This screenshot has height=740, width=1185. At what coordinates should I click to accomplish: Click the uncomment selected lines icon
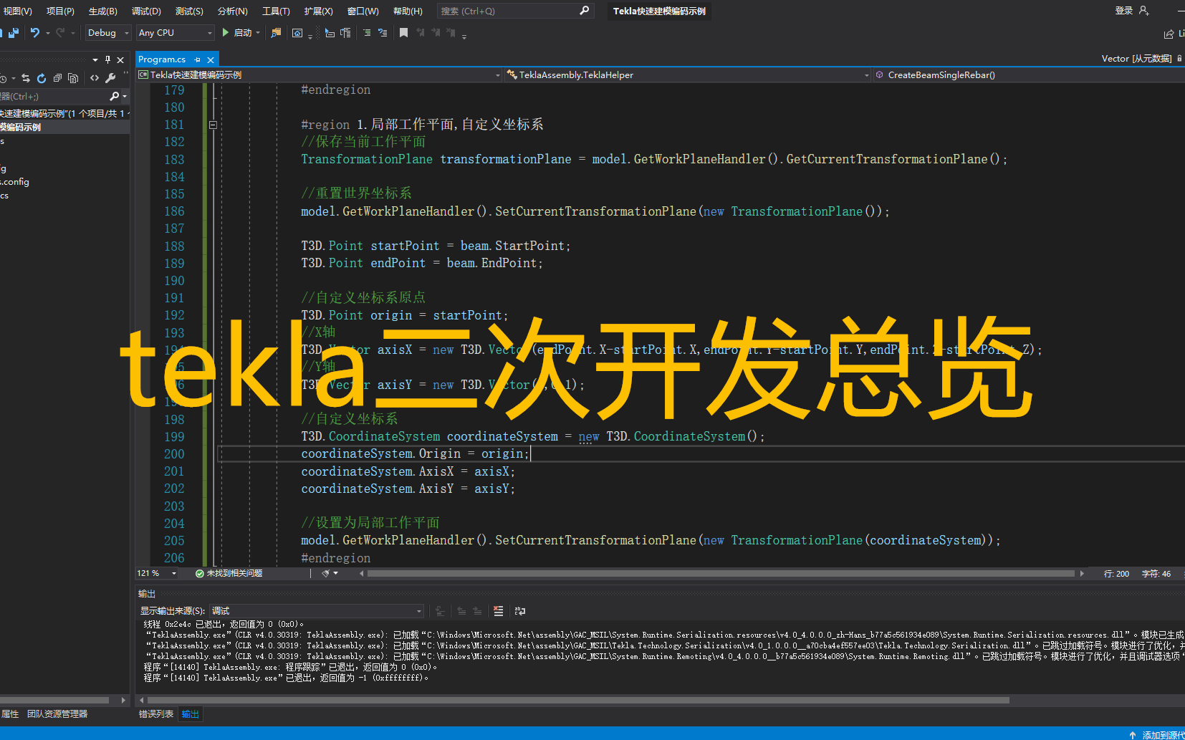(x=383, y=33)
